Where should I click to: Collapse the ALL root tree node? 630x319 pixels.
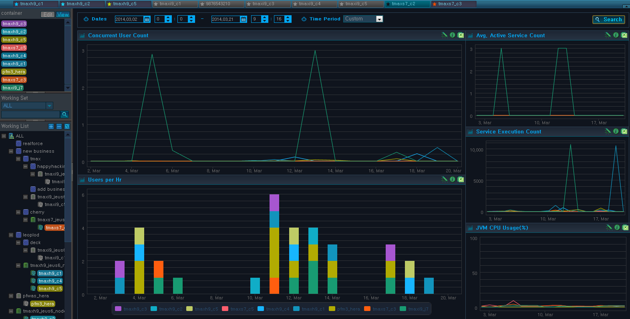pos(4,136)
